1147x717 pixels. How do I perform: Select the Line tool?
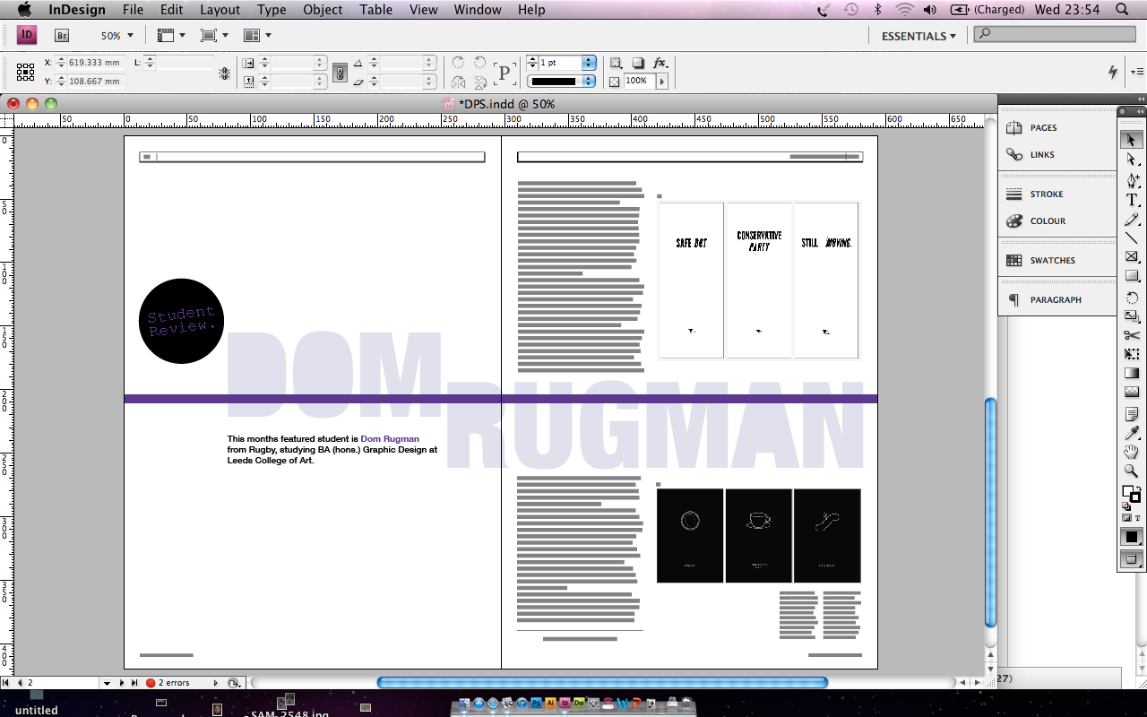[x=1131, y=238]
